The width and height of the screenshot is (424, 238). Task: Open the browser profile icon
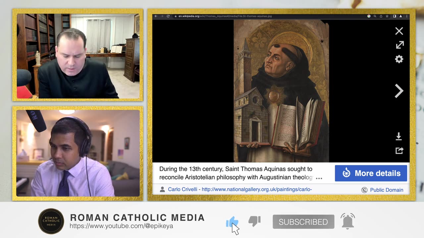pyautogui.click(x=400, y=16)
